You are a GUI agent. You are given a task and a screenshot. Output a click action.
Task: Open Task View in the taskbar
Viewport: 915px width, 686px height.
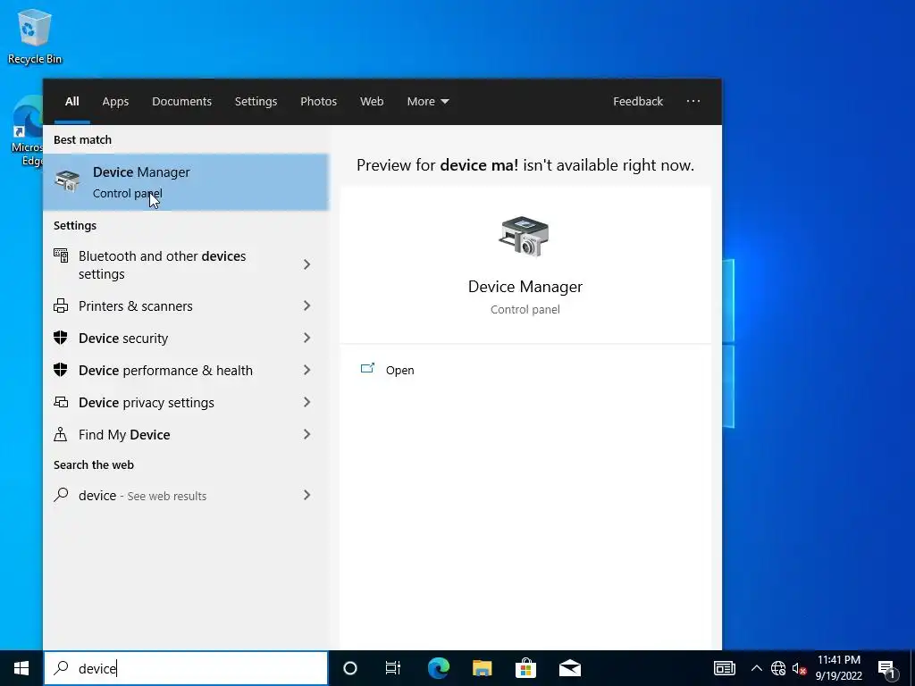pos(393,668)
